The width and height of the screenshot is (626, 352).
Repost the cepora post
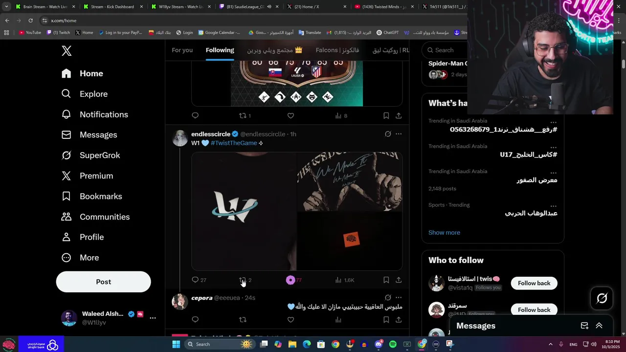click(243, 320)
